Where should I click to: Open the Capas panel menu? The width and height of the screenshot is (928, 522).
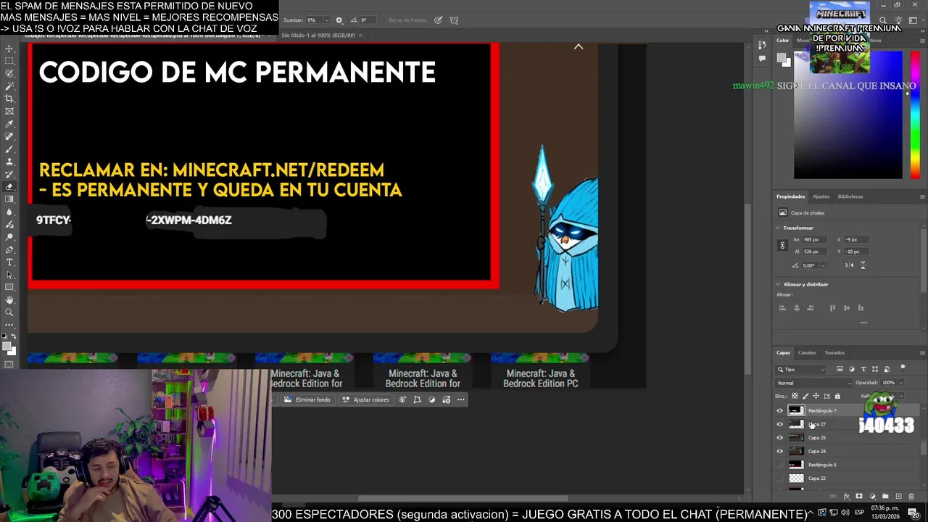(x=922, y=352)
